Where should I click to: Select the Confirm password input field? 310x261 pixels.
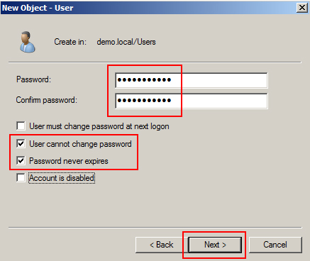[192, 101]
